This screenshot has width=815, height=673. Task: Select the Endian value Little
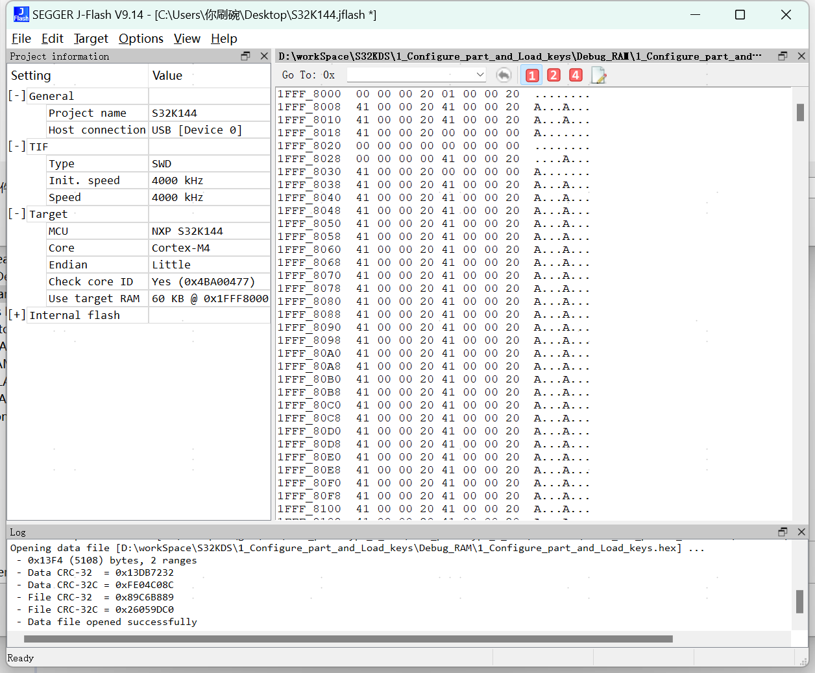[171, 265]
